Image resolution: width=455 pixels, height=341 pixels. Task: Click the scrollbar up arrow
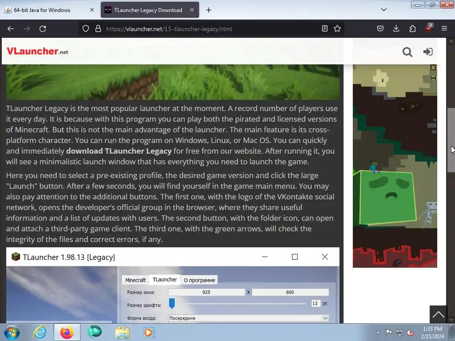coord(451,41)
